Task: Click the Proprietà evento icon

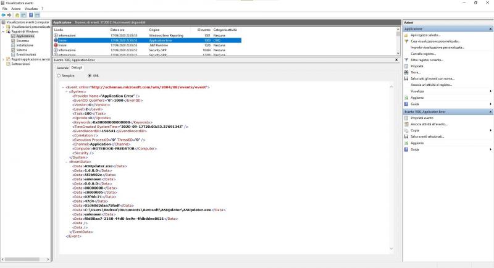Action: point(406,118)
